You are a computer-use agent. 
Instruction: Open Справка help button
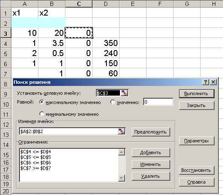pos(196,182)
